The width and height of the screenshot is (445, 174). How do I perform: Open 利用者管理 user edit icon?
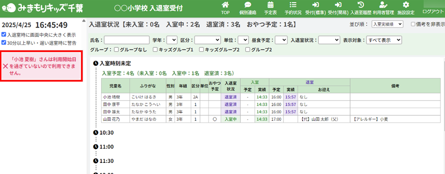(x=383, y=5)
